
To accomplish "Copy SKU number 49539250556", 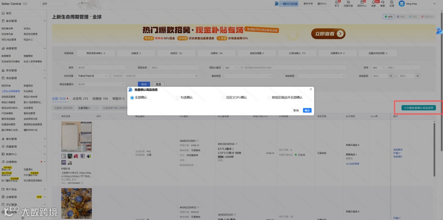I will (236, 144).
